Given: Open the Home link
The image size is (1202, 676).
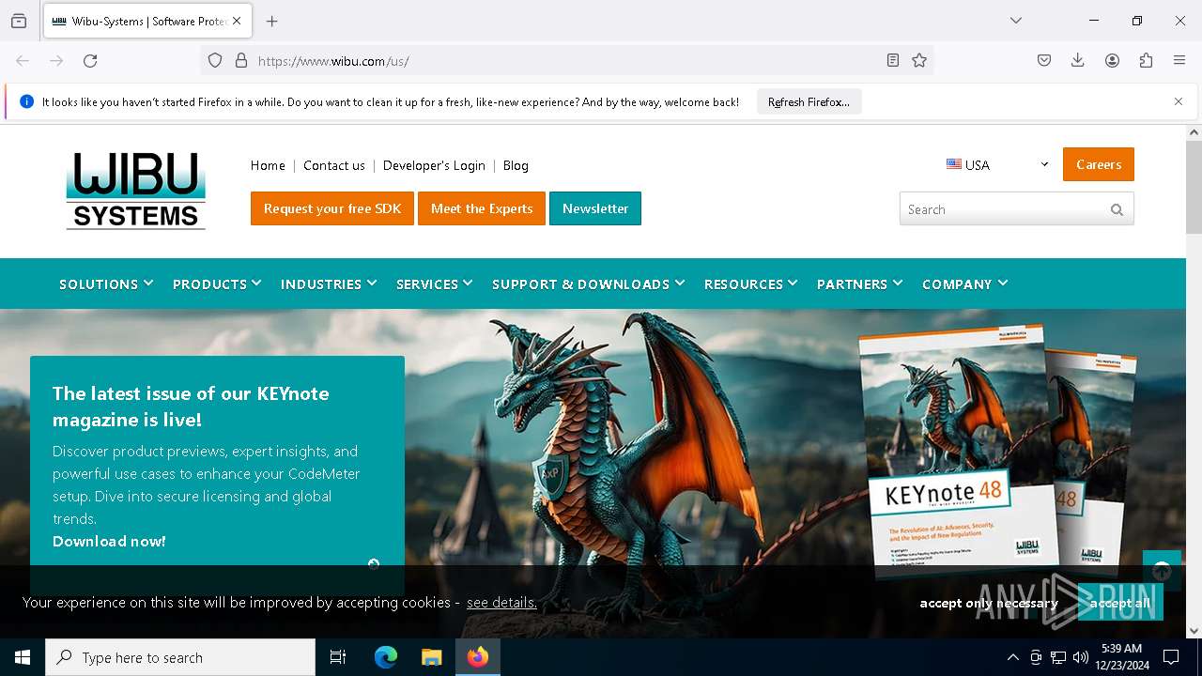Looking at the screenshot, I should pyautogui.click(x=268, y=165).
